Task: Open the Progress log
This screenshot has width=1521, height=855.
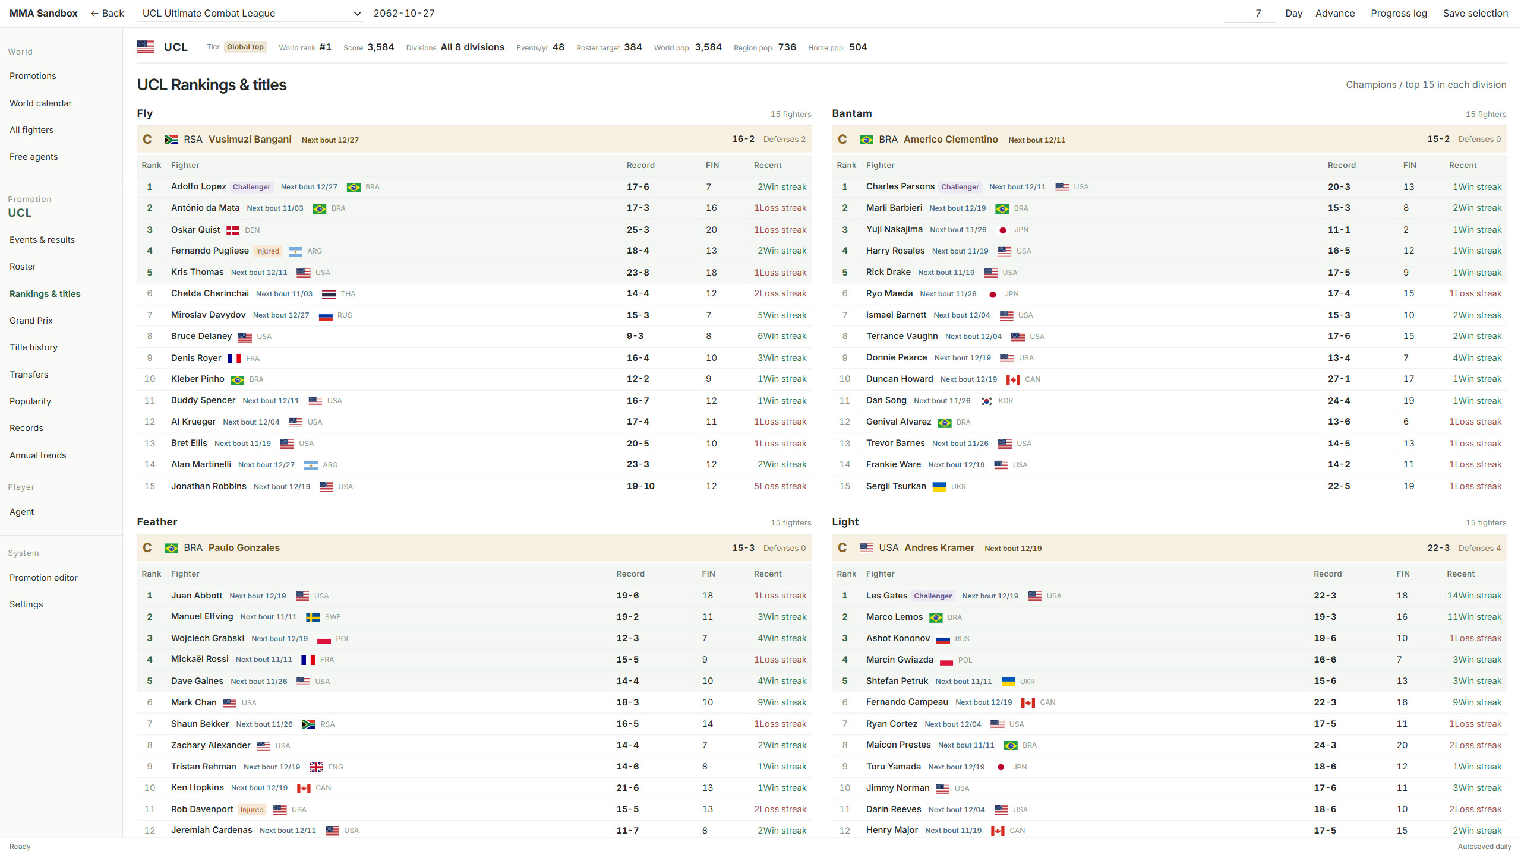Action: point(1399,13)
